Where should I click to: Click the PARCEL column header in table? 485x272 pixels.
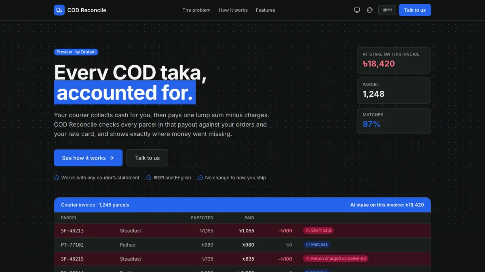point(69,218)
